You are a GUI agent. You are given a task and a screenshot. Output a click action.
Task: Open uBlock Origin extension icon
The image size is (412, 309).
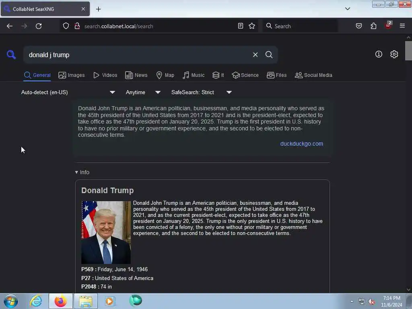tap(388, 25)
